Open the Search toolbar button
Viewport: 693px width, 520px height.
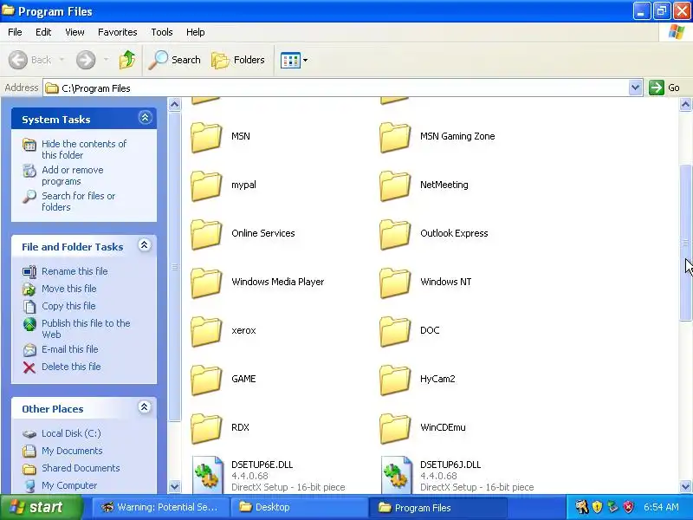click(x=175, y=60)
